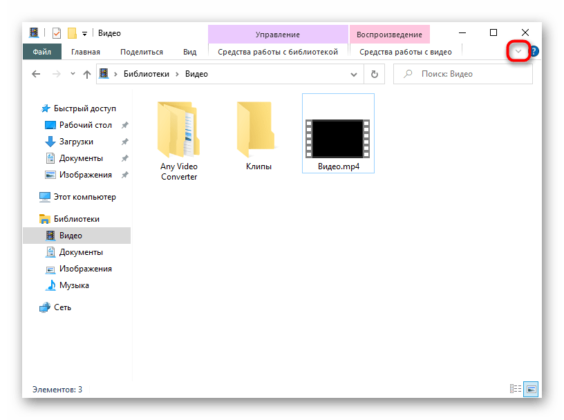Open Средства работы с видео tab
564x420 pixels.
pos(405,52)
